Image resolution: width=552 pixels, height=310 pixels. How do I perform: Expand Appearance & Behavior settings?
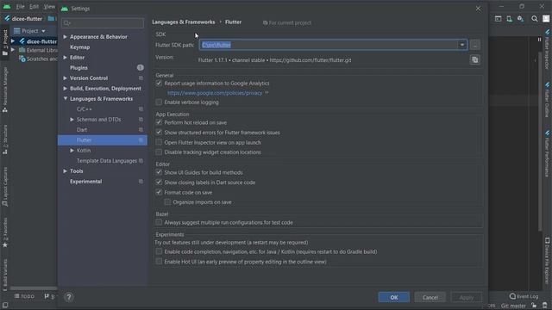pyautogui.click(x=66, y=36)
